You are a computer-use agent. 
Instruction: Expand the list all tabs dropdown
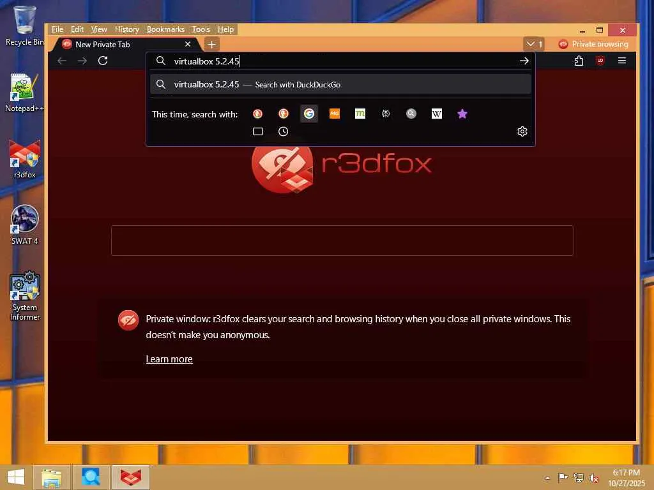tap(534, 44)
